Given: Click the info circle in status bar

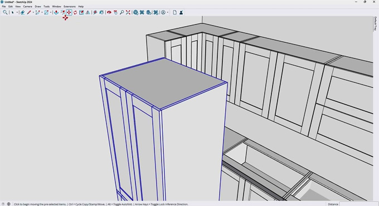Looking at the screenshot, I should [9, 204].
